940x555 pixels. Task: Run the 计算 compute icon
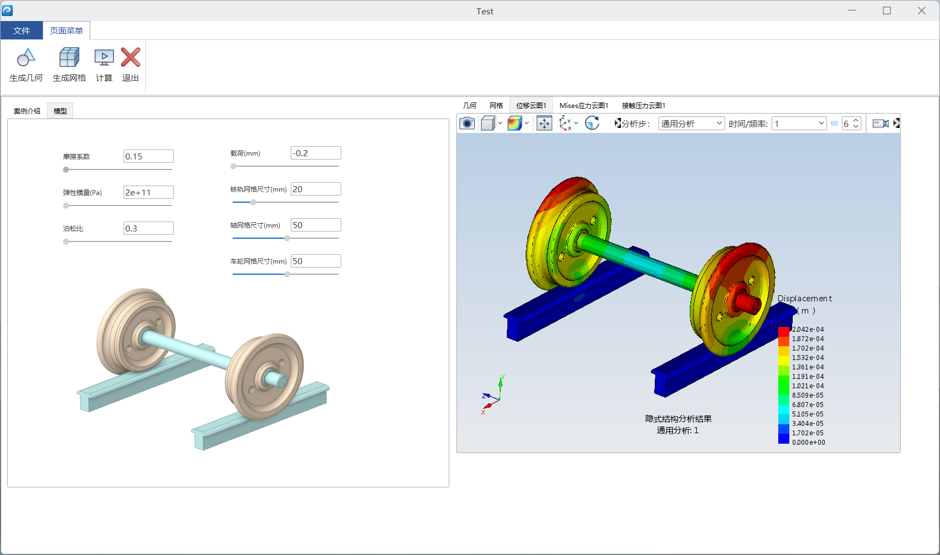(x=104, y=58)
